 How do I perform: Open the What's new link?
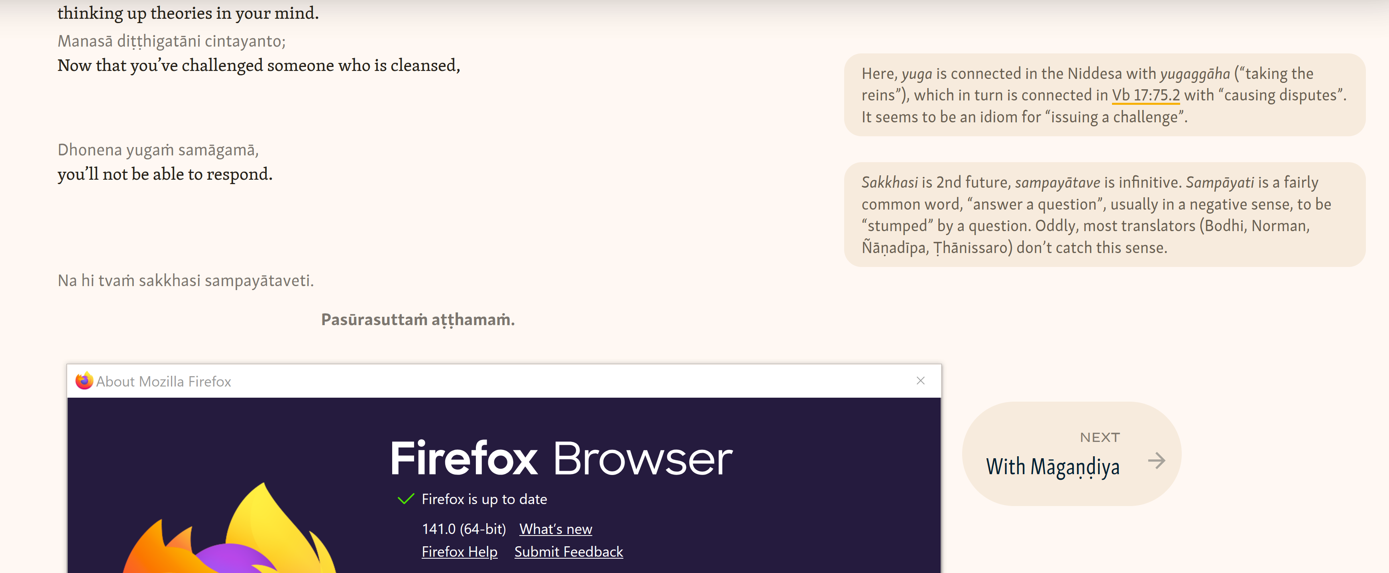pyautogui.click(x=555, y=529)
